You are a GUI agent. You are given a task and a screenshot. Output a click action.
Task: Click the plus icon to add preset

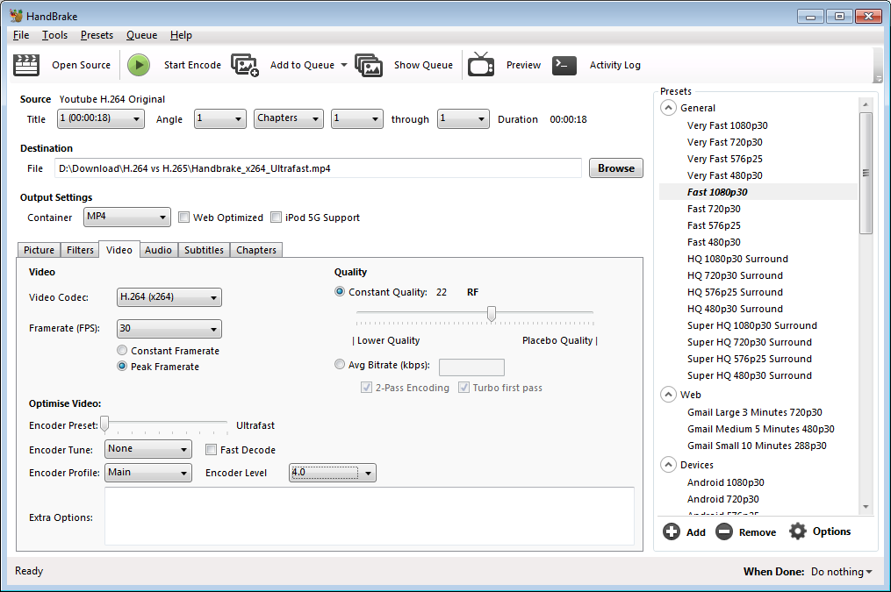[x=671, y=531]
